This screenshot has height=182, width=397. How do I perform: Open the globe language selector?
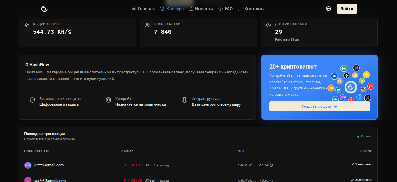pyautogui.click(x=329, y=9)
